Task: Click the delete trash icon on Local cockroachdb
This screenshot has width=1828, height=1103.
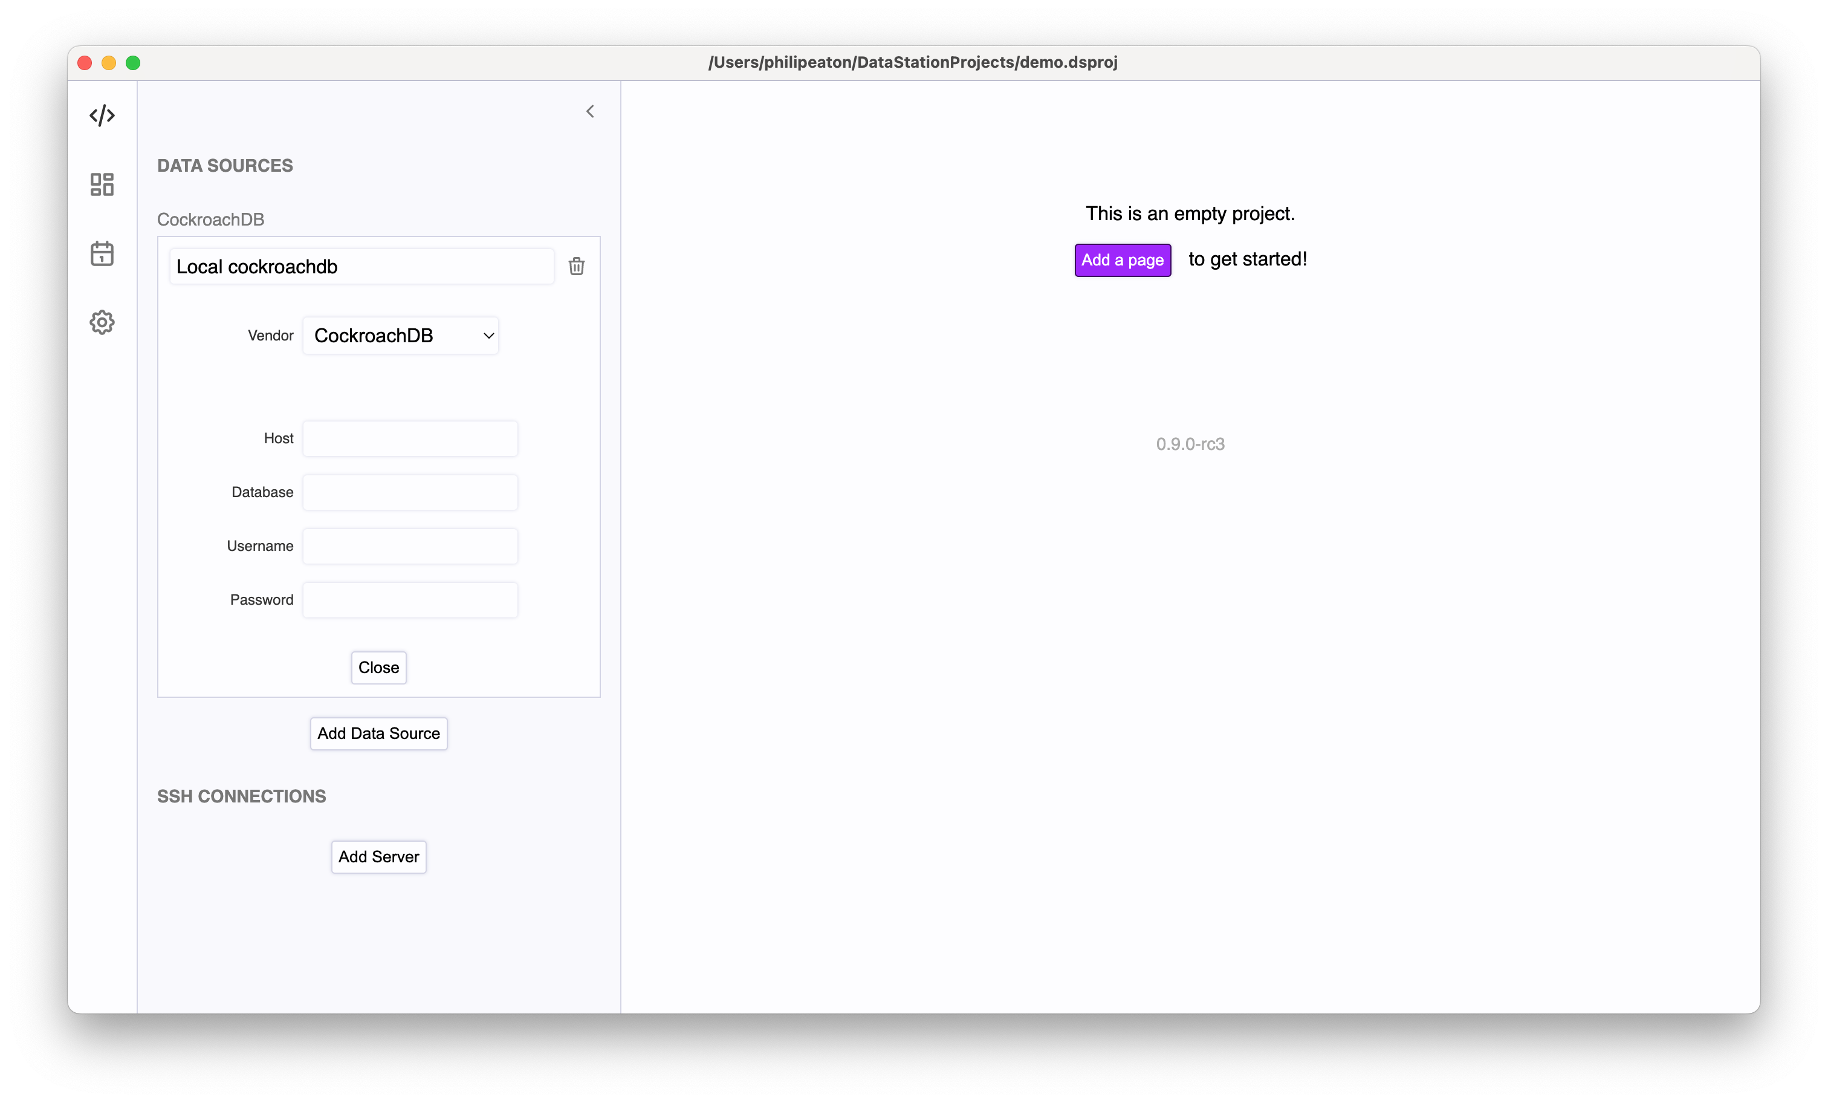Action: click(x=576, y=267)
